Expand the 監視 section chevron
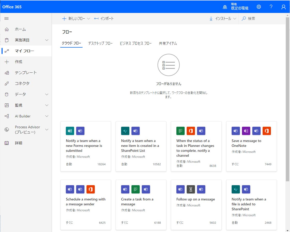290x232 pixels. pyautogui.click(x=47, y=105)
